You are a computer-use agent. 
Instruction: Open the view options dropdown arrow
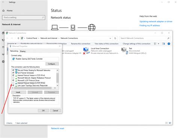[x=158, y=44]
